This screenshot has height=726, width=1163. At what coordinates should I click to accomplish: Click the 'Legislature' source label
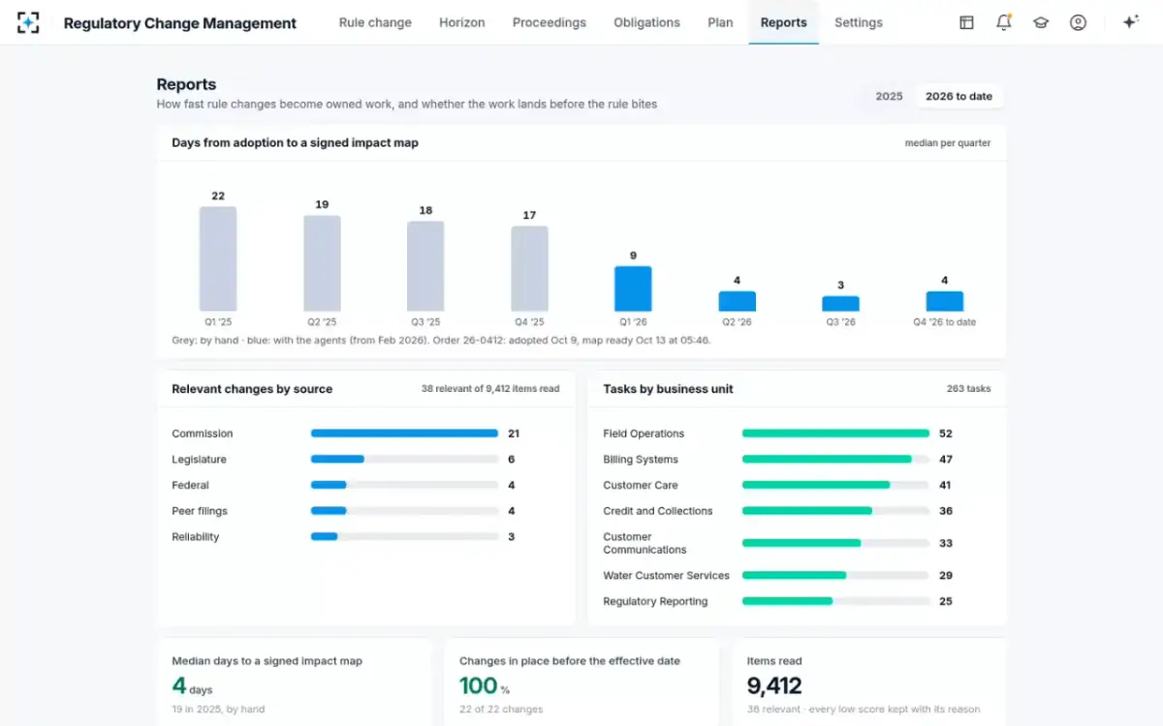click(x=200, y=460)
